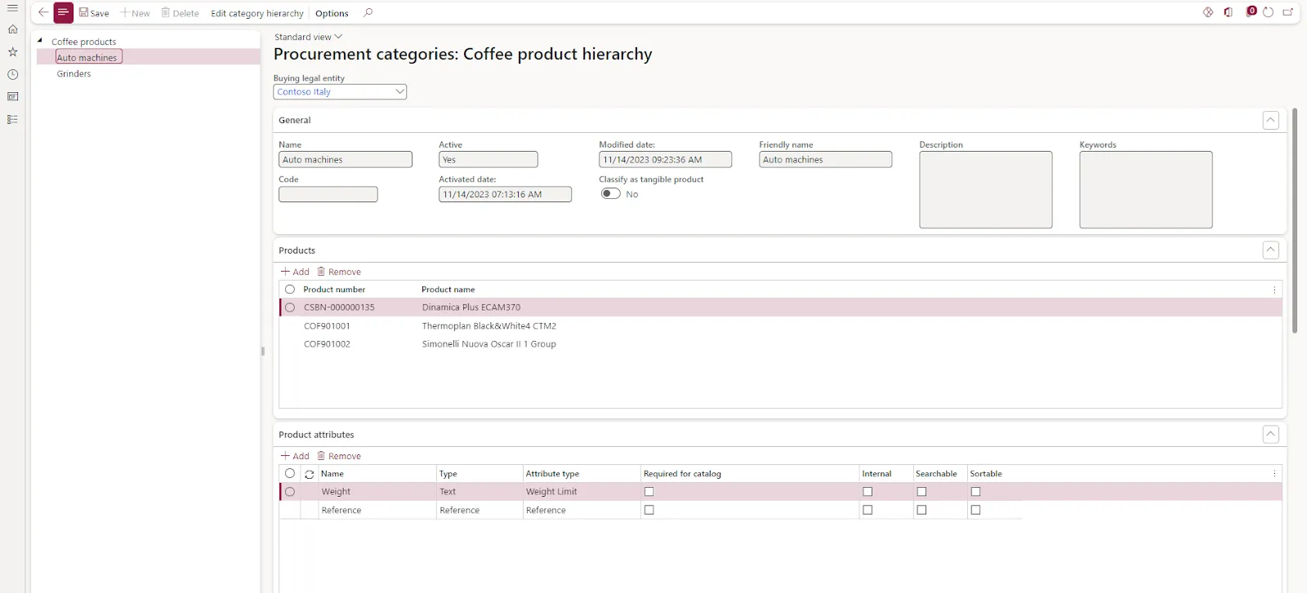The width and height of the screenshot is (1307, 593).
Task: Check Sortable for Weight attribute
Action: [975, 492]
